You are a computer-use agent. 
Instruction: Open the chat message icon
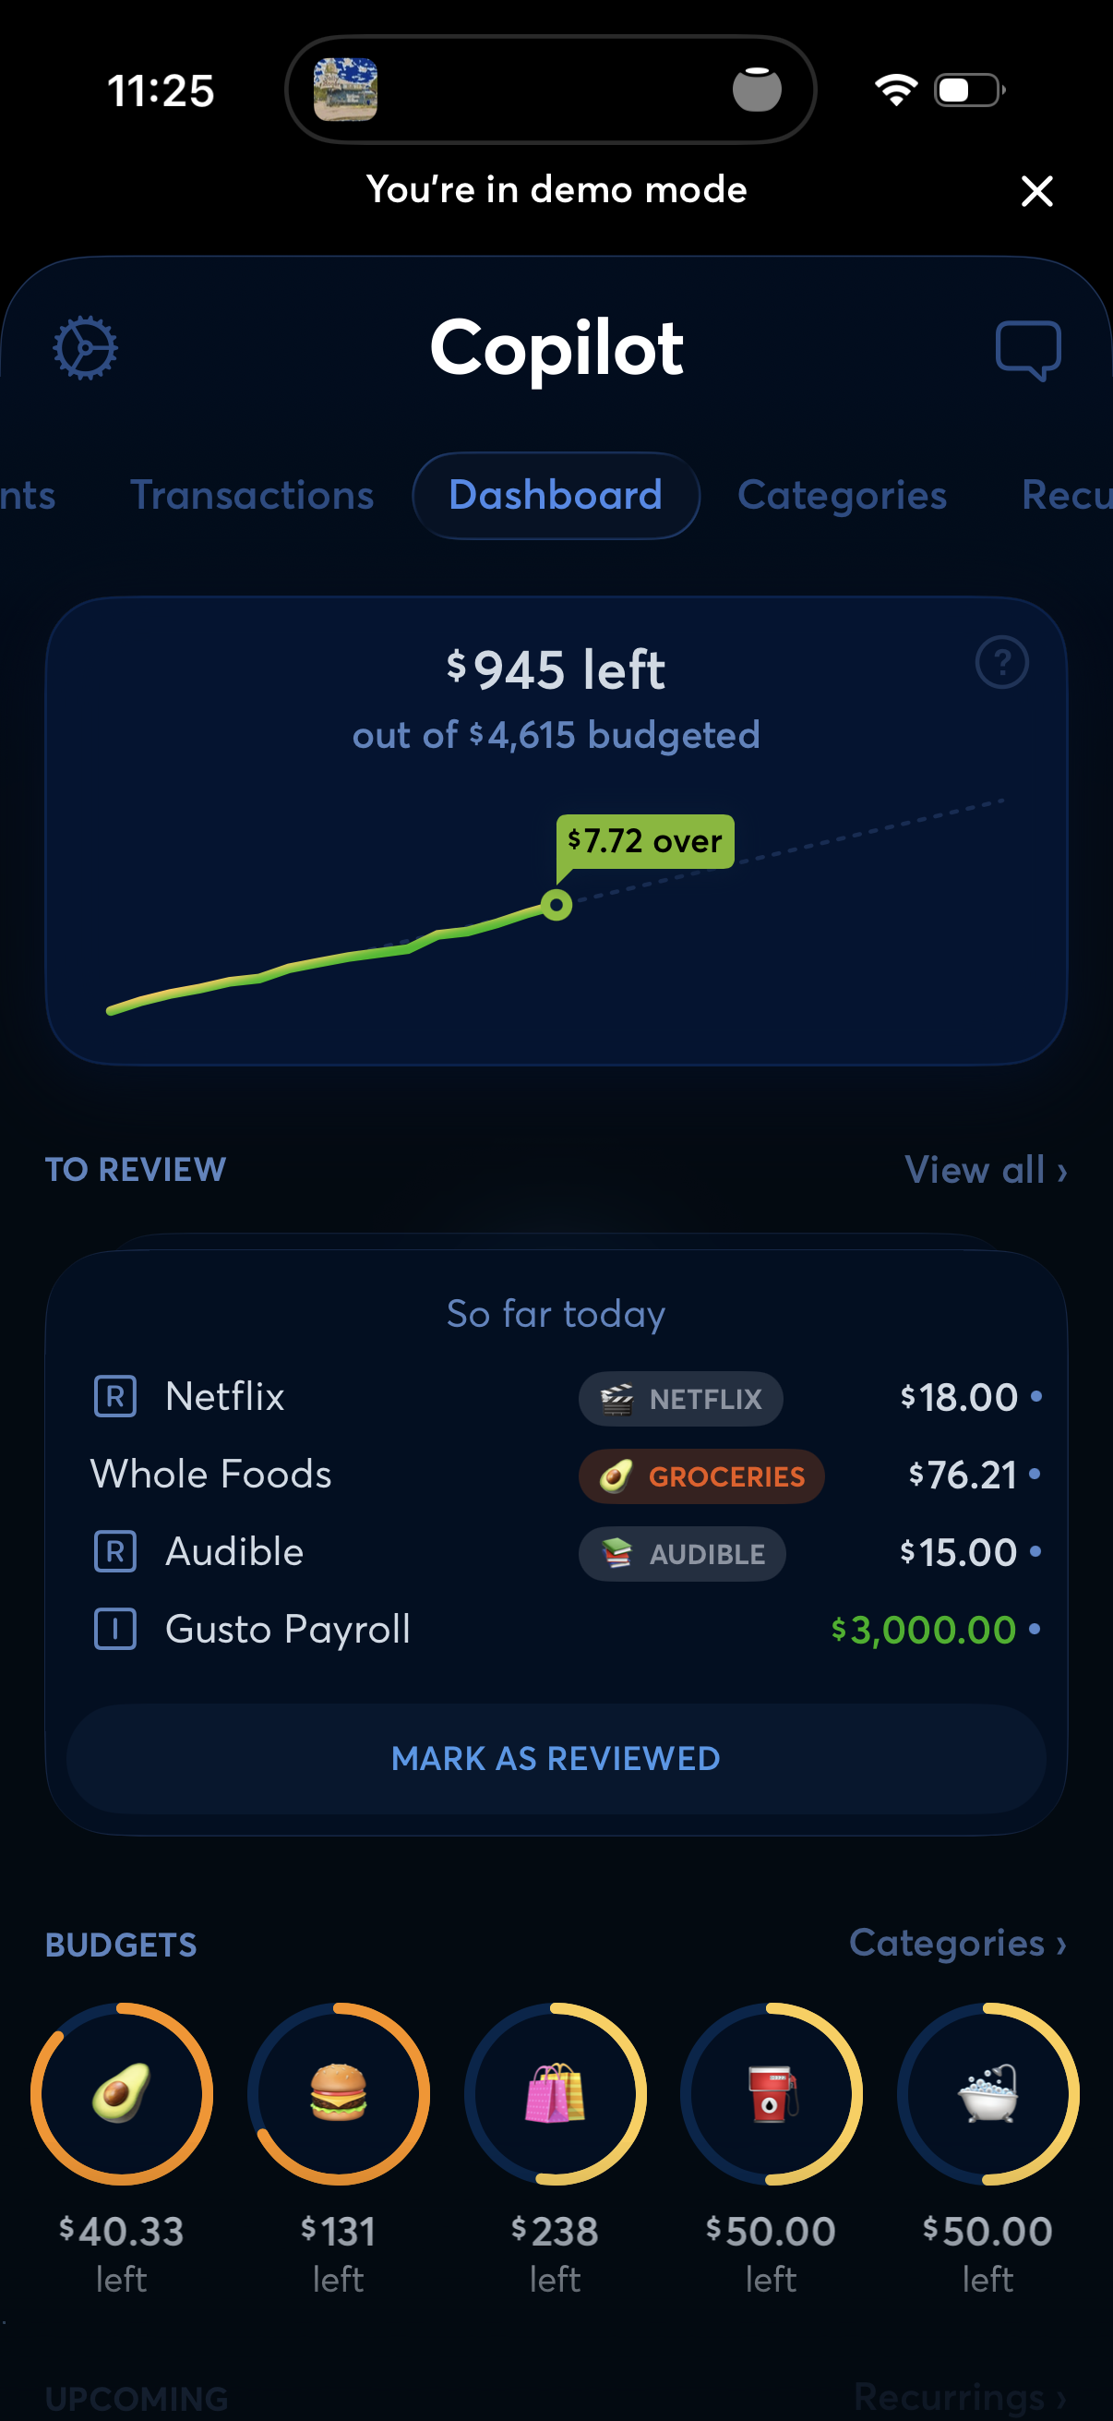(x=1027, y=350)
